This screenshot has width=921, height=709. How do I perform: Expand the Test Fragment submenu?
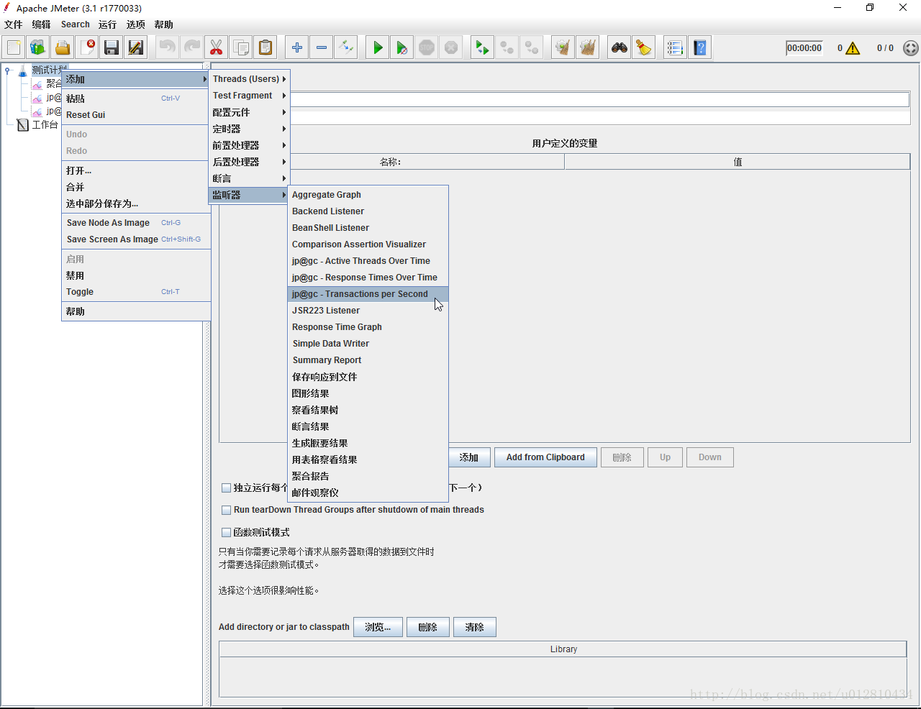[249, 96]
